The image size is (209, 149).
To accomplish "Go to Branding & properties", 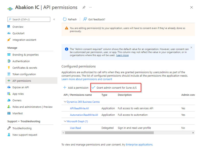I will click(x=26, y=55).
